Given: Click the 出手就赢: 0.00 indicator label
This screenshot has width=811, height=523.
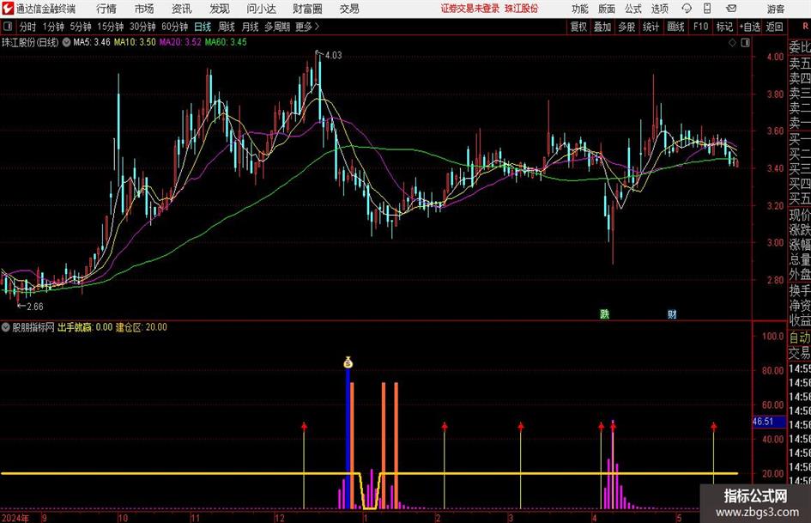Looking at the screenshot, I should pyautogui.click(x=85, y=327).
